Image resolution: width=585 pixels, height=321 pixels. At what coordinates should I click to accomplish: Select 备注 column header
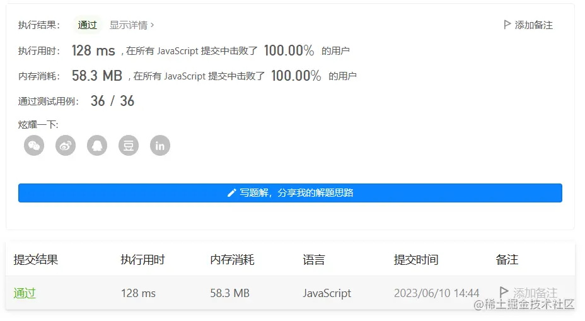pos(507,259)
